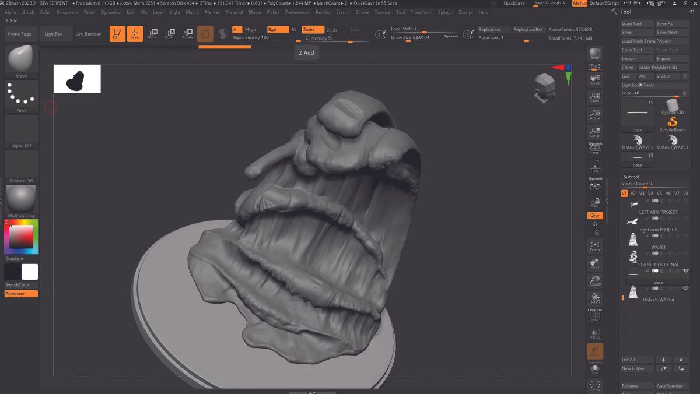Viewport: 700px width, 394px height.
Task: Click the MatCap Gray material thumbnail
Action: pyautogui.click(x=20, y=199)
